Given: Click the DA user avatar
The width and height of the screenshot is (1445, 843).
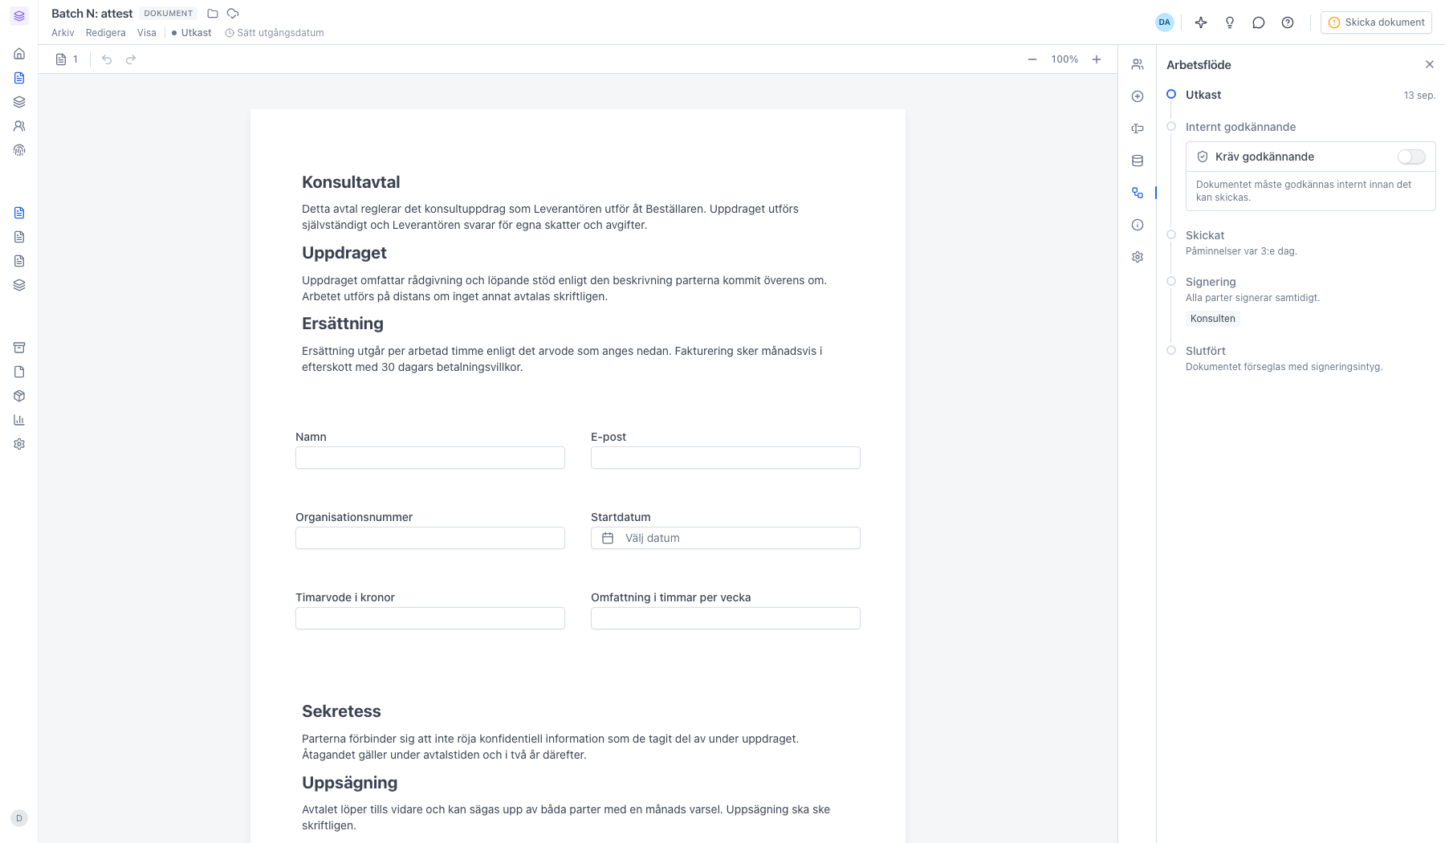Looking at the screenshot, I should [x=1165, y=22].
